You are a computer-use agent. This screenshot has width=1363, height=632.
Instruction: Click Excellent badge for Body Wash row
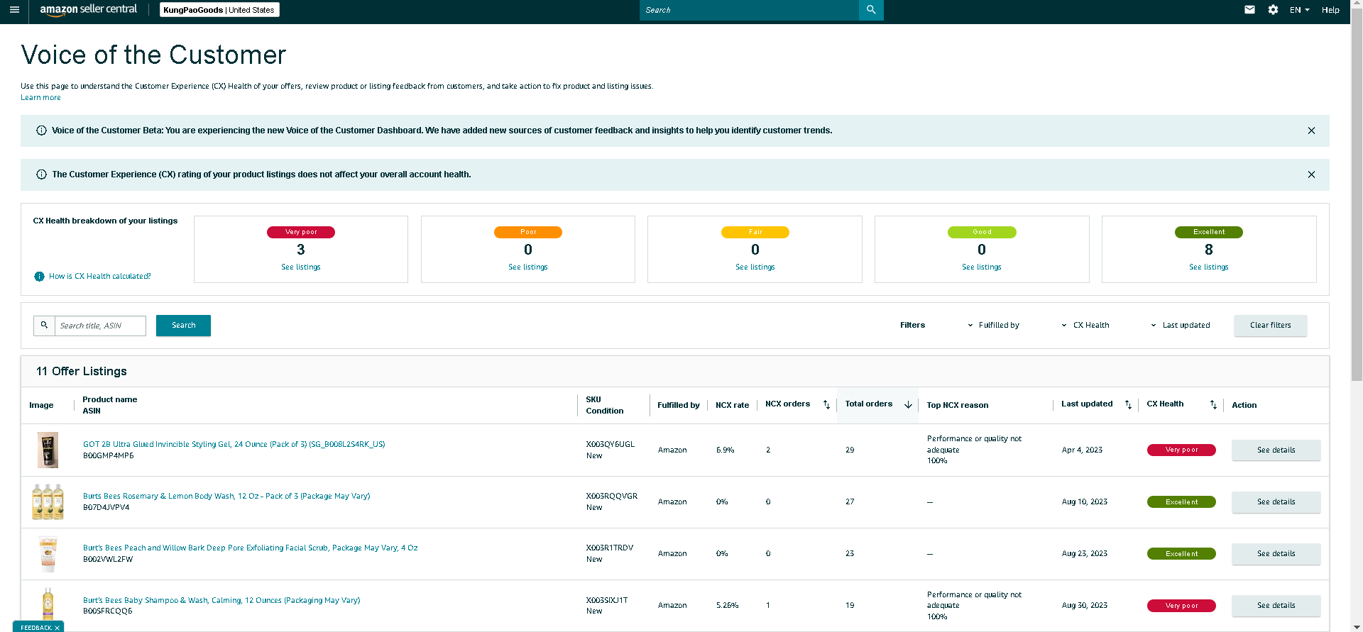point(1181,502)
